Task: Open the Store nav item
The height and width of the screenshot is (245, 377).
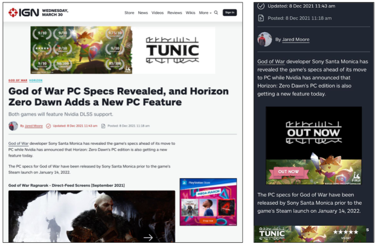Action: coord(129,13)
